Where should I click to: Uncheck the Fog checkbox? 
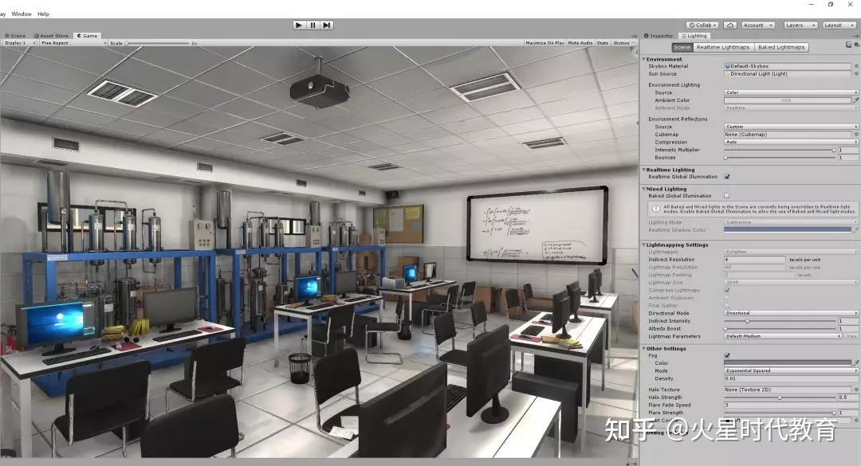726,355
